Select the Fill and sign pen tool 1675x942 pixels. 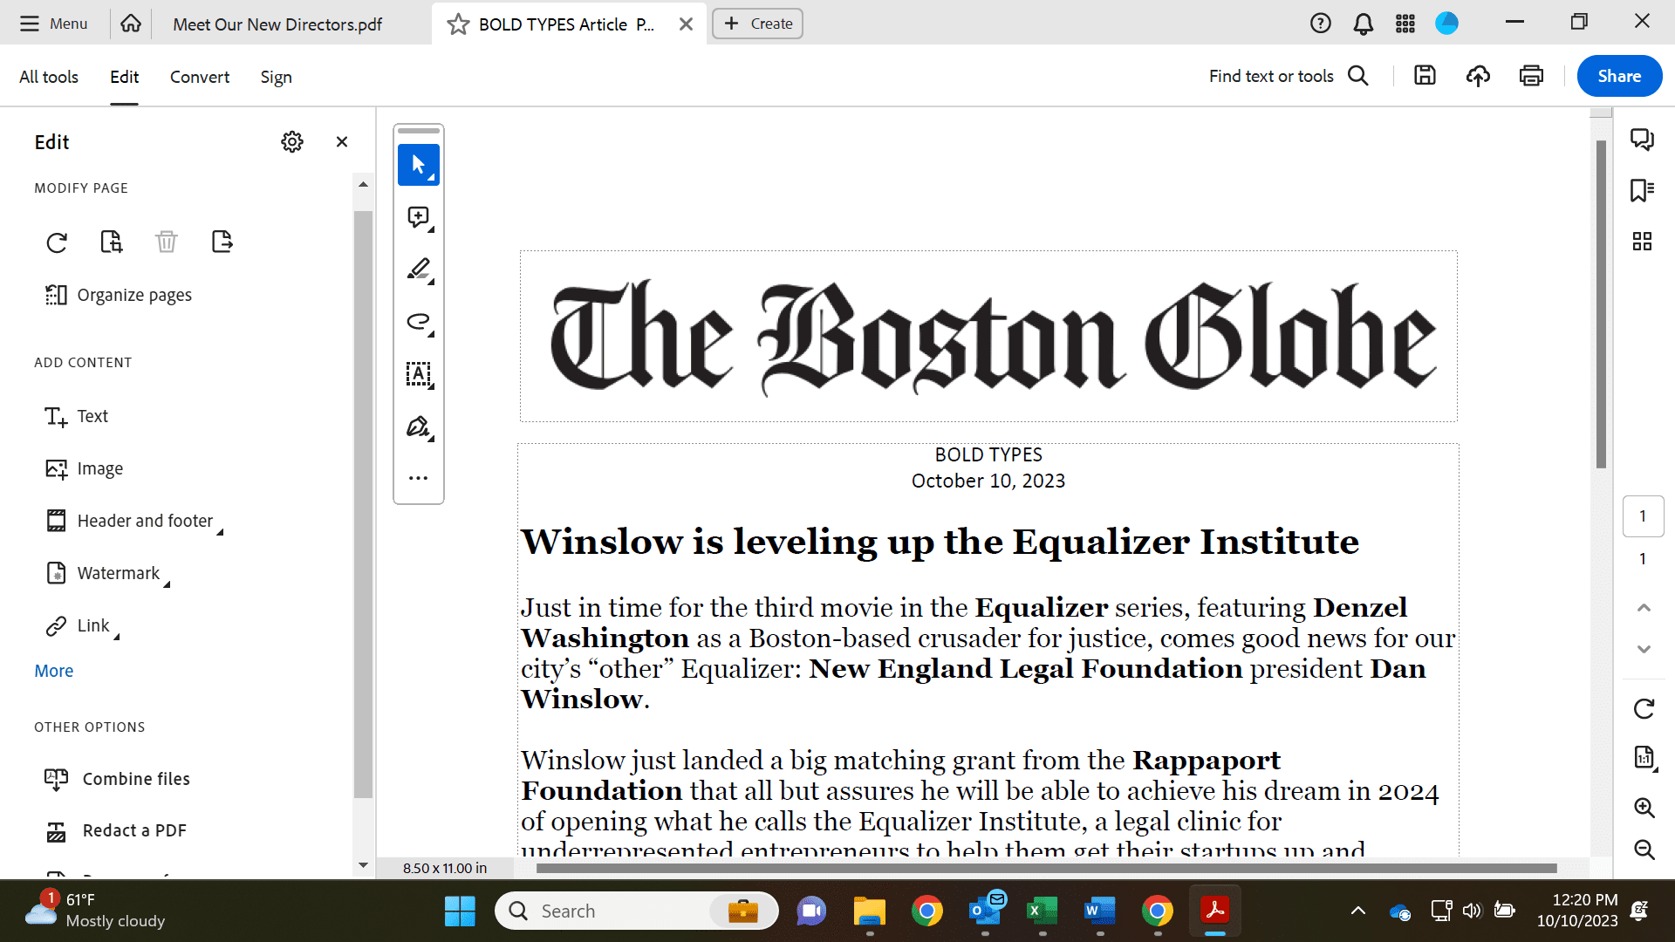(419, 427)
